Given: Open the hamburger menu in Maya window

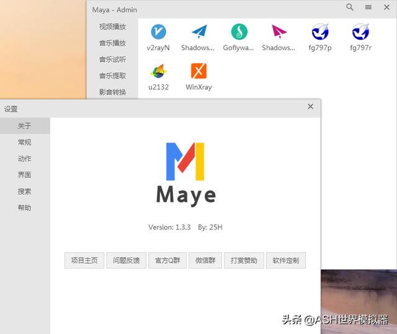Looking at the screenshot, I should coord(368,7).
